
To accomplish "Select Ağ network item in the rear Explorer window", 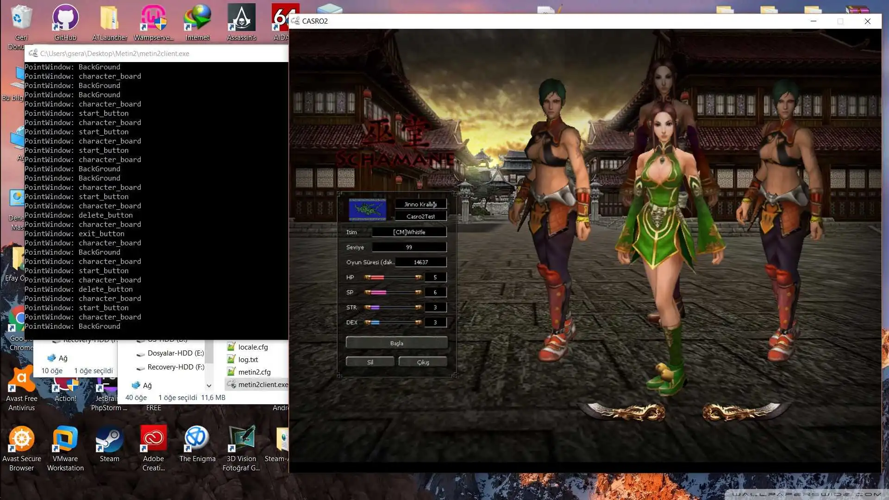I will click(57, 358).
